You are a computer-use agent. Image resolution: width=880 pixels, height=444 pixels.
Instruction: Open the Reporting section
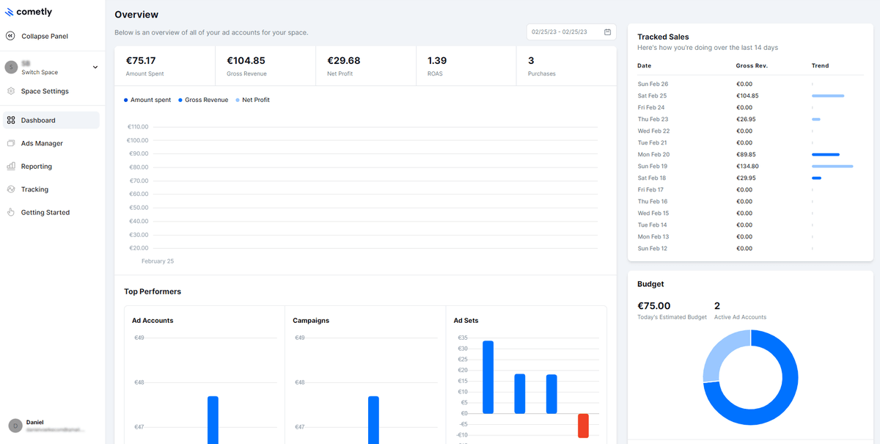[51, 167]
